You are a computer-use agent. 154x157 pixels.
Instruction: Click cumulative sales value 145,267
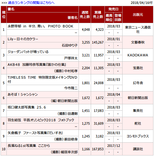point(98,42)
